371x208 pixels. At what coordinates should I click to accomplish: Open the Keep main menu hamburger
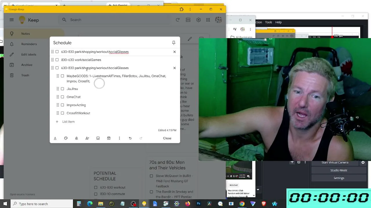[x=12, y=20]
